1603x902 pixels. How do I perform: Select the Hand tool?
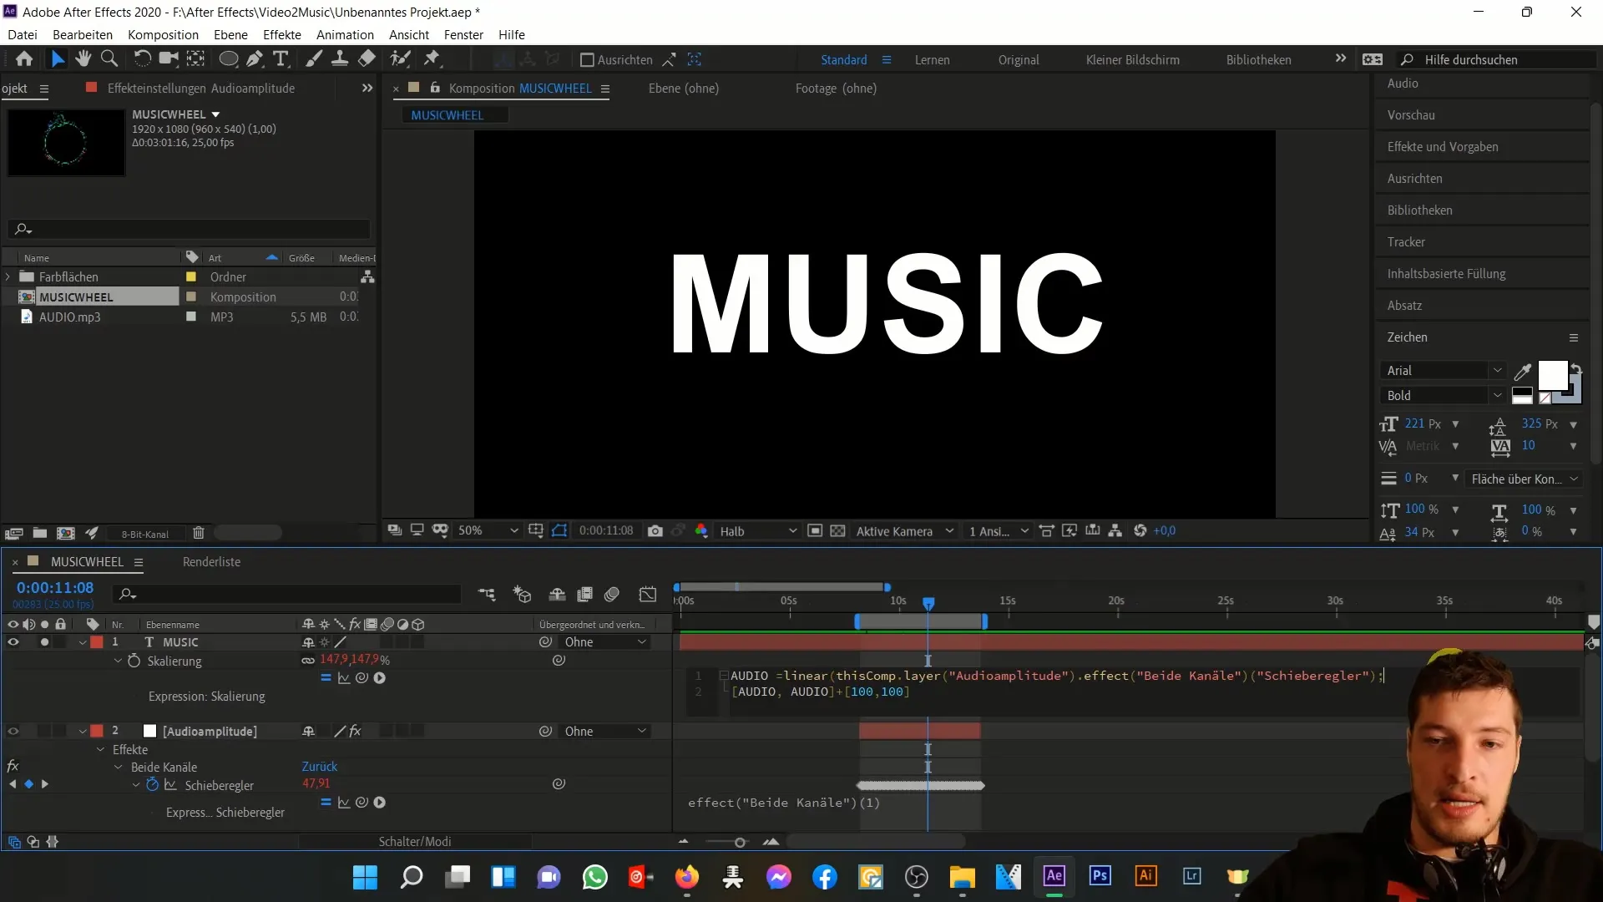click(83, 59)
